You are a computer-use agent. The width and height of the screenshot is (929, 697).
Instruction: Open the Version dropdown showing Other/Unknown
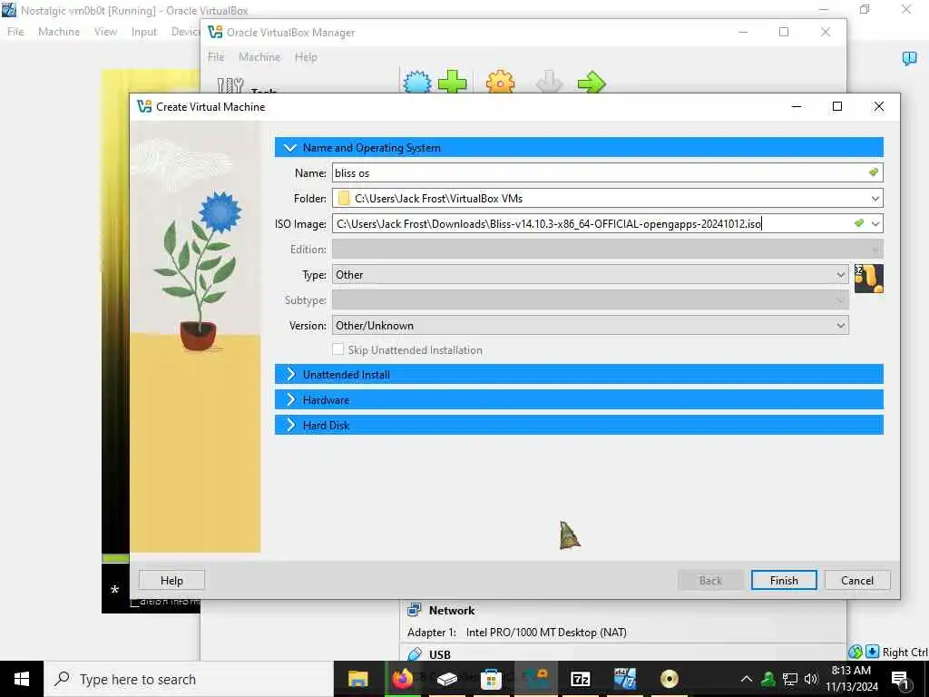coord(590,326)
